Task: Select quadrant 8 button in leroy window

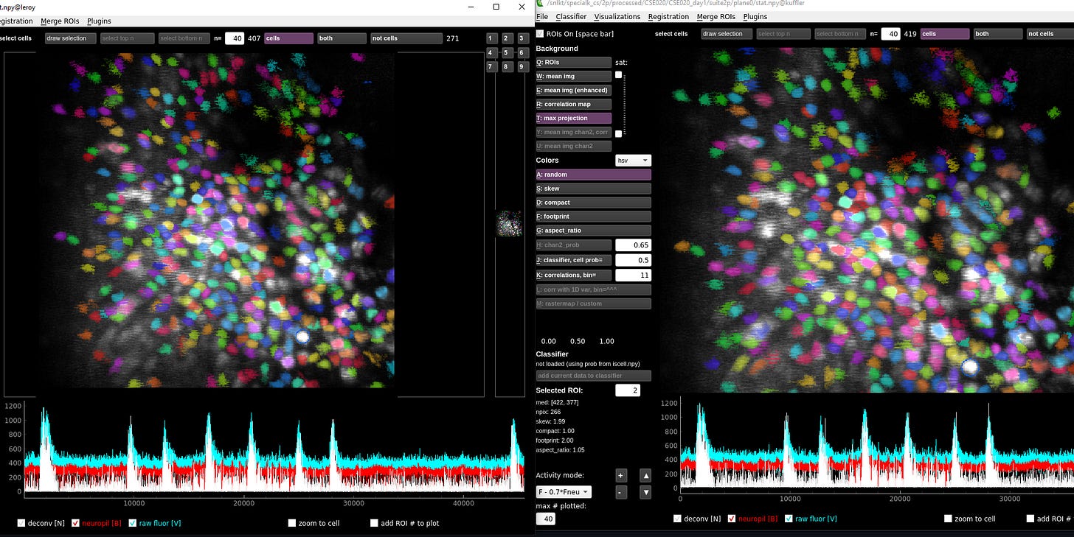Action: point(507,67)
